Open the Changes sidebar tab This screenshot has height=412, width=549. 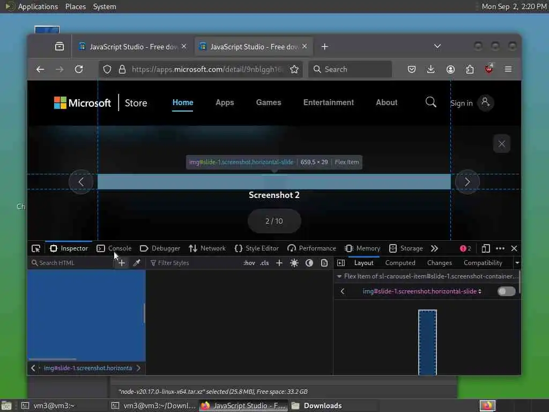coord(440,263)
